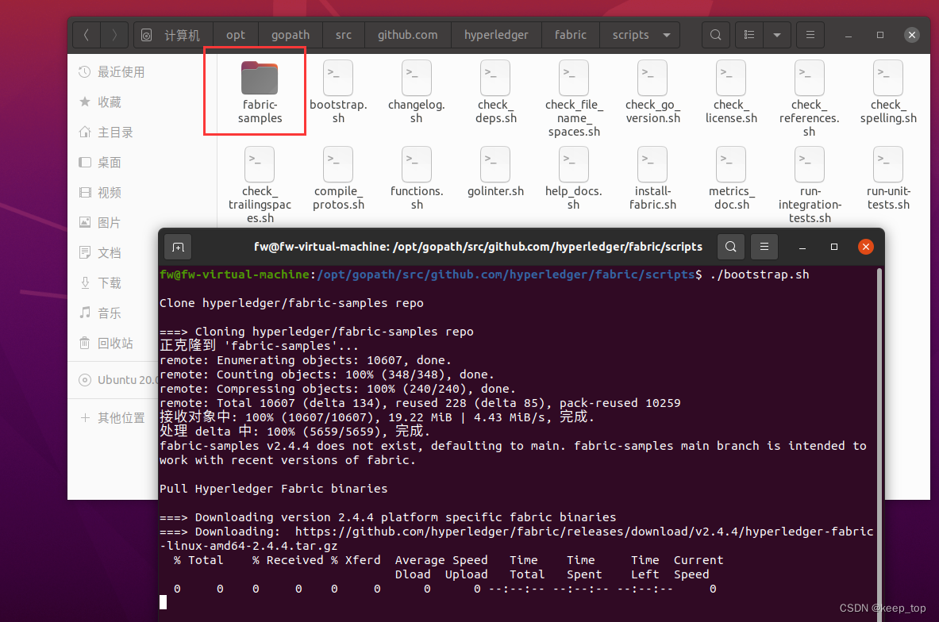Select the functions.sh file
This screenshot has width=939, height=622.
[417, 179]
